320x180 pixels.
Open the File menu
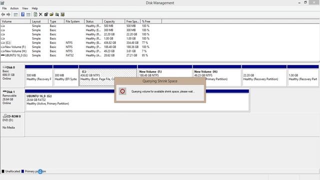(4, 8)
